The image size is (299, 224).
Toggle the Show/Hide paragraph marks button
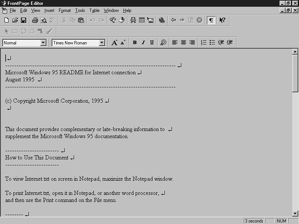click(211, 20)
